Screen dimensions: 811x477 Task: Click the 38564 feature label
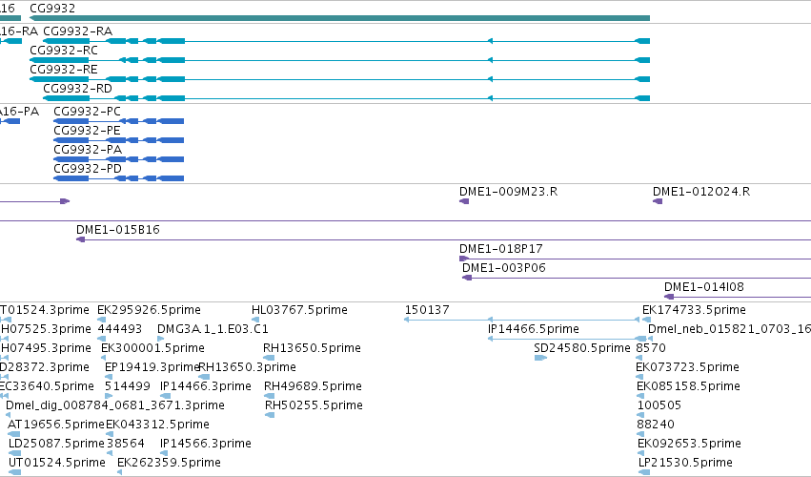coord(126,444)
